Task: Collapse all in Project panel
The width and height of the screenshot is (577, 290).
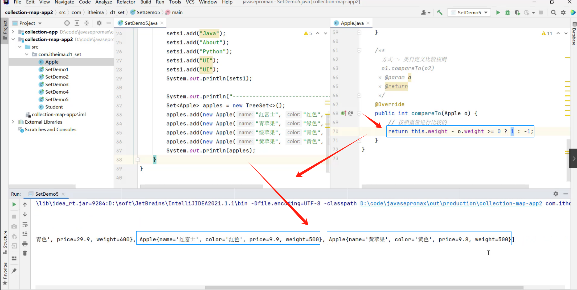Action: tap(87, 23)
